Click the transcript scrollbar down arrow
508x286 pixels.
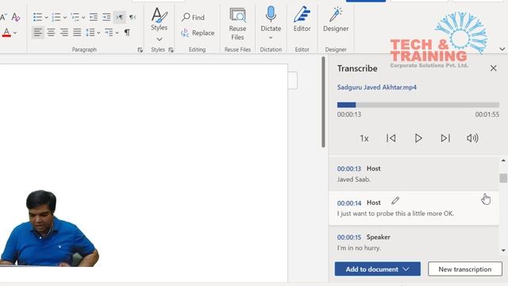coord(503,250)
